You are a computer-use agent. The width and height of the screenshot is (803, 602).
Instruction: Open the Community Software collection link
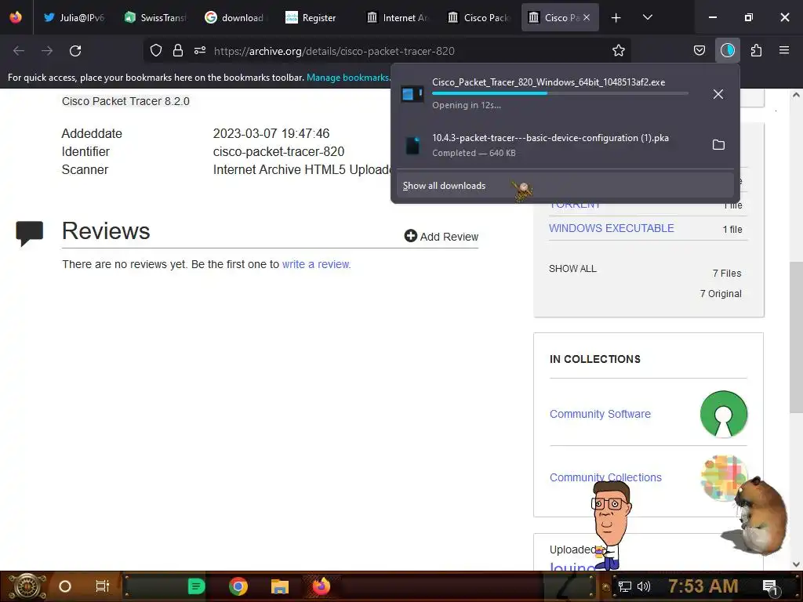tap(600, 414)
